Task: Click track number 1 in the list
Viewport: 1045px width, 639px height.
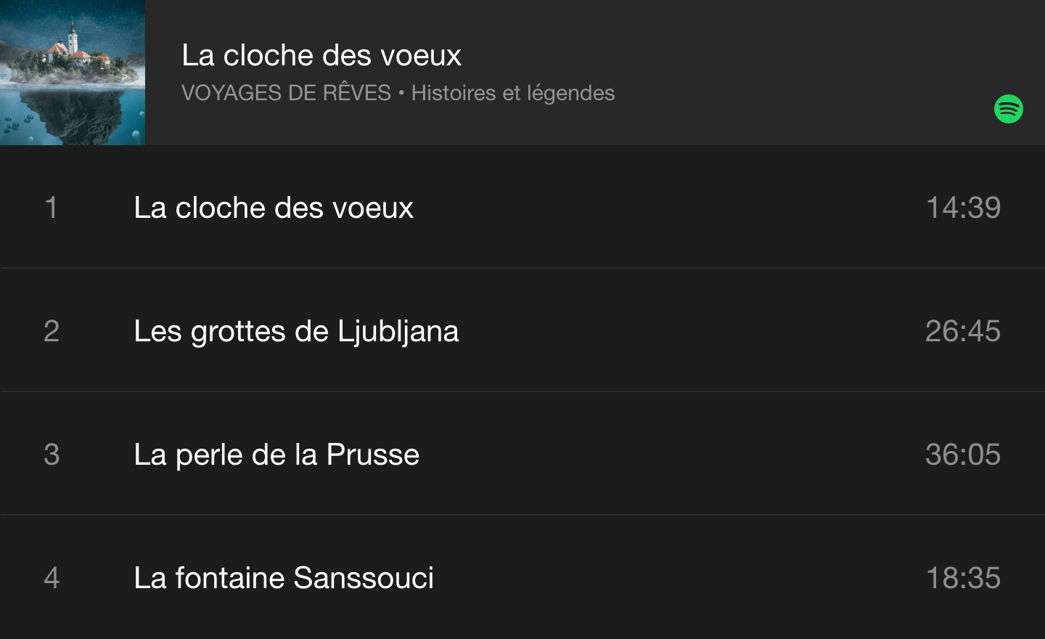Action: [51, 208]
